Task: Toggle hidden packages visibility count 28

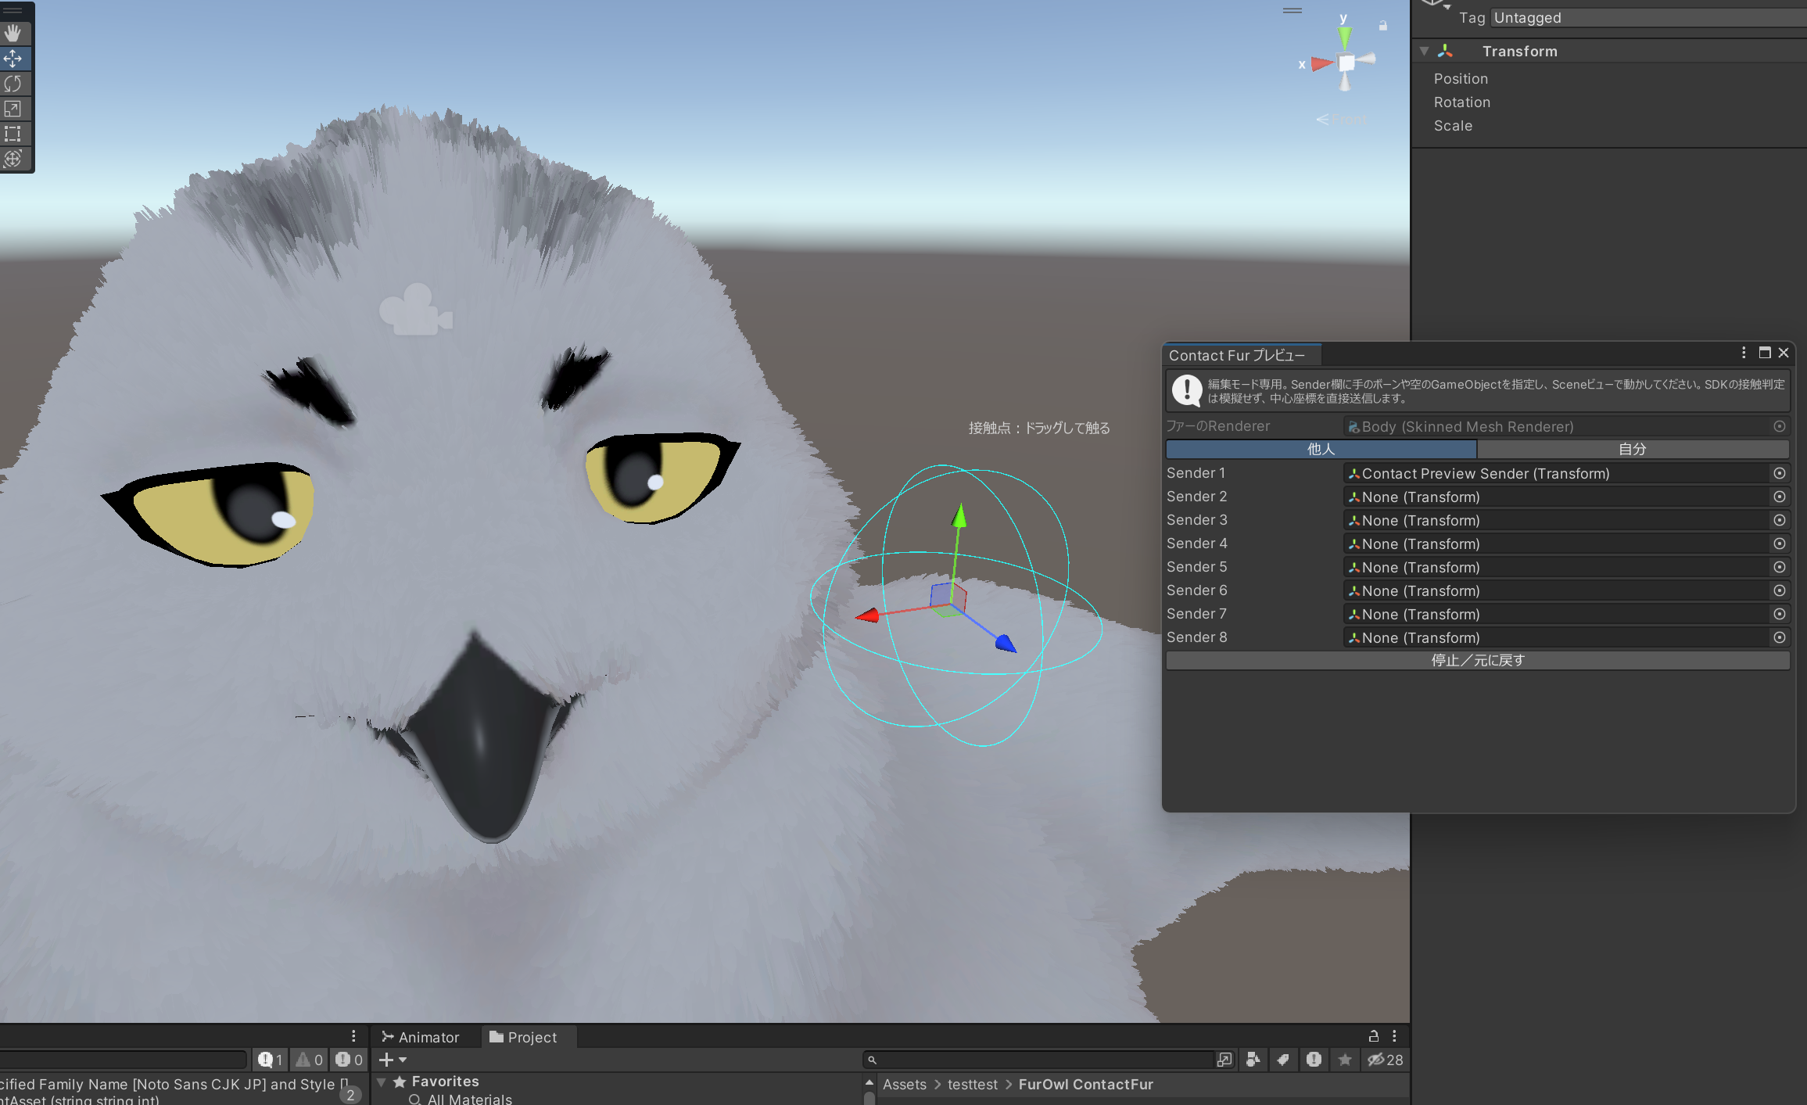Action: pyautogui.click(x=1385, y=1060)
